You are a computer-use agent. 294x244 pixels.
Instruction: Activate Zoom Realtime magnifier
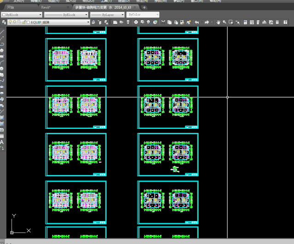coord(225,22)
